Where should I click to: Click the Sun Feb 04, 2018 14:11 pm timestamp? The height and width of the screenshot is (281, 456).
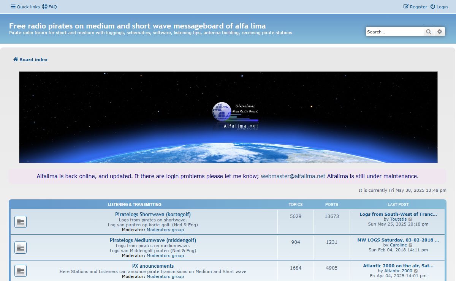[398, 250]
